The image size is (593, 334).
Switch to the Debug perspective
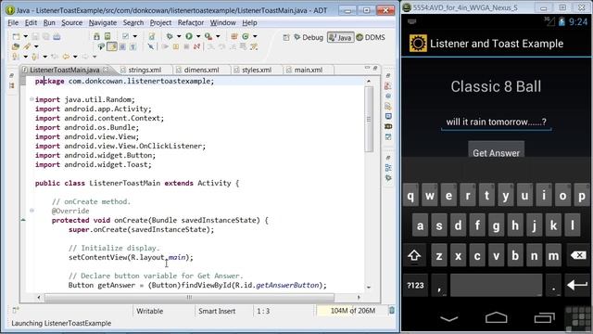(x=309, y=37)
